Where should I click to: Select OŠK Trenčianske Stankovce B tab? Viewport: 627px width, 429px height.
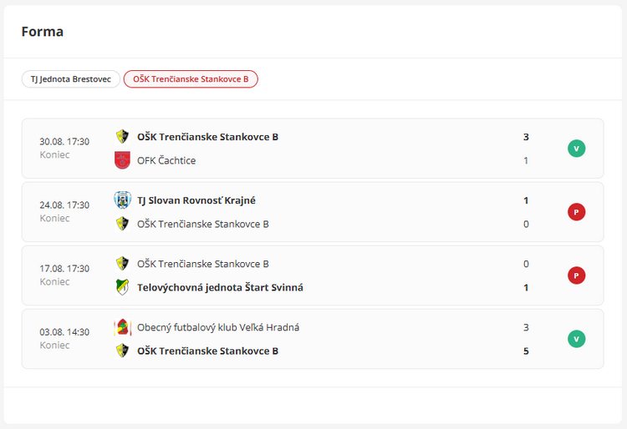click(191, 79)
